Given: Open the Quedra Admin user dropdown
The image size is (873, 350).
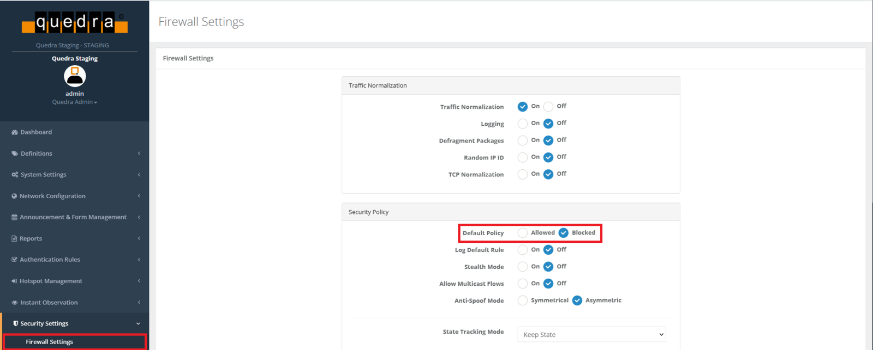Looking at the screenshot, I should click(x=75, y=102).
